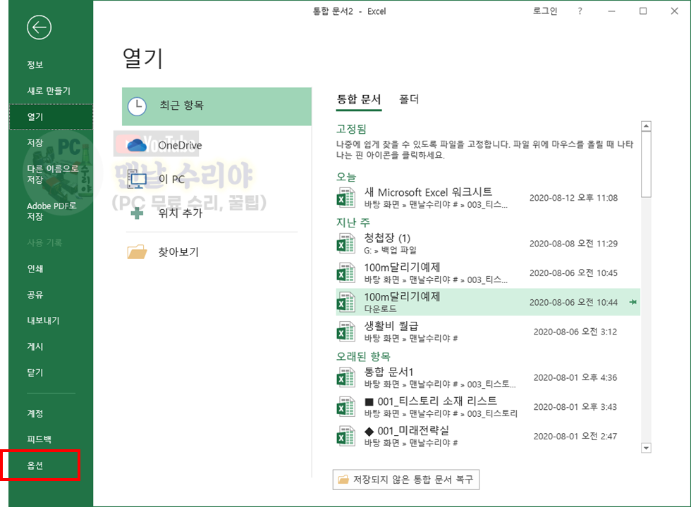Click the green plus icon for 위치 추가
Viewport: 691px width, 507px height.
137,213
